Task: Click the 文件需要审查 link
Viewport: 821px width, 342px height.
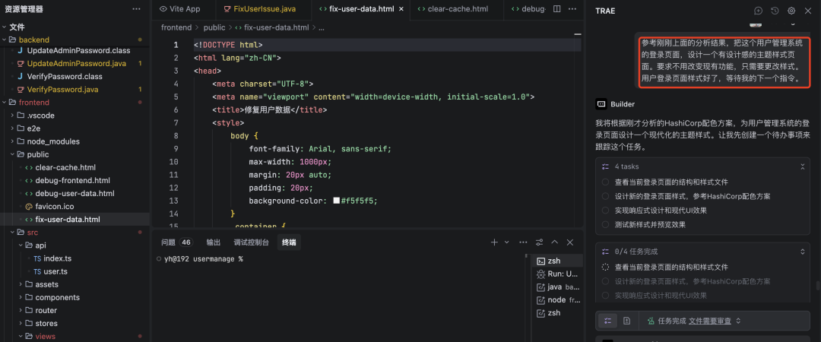Action: click(x=709, y=321)
